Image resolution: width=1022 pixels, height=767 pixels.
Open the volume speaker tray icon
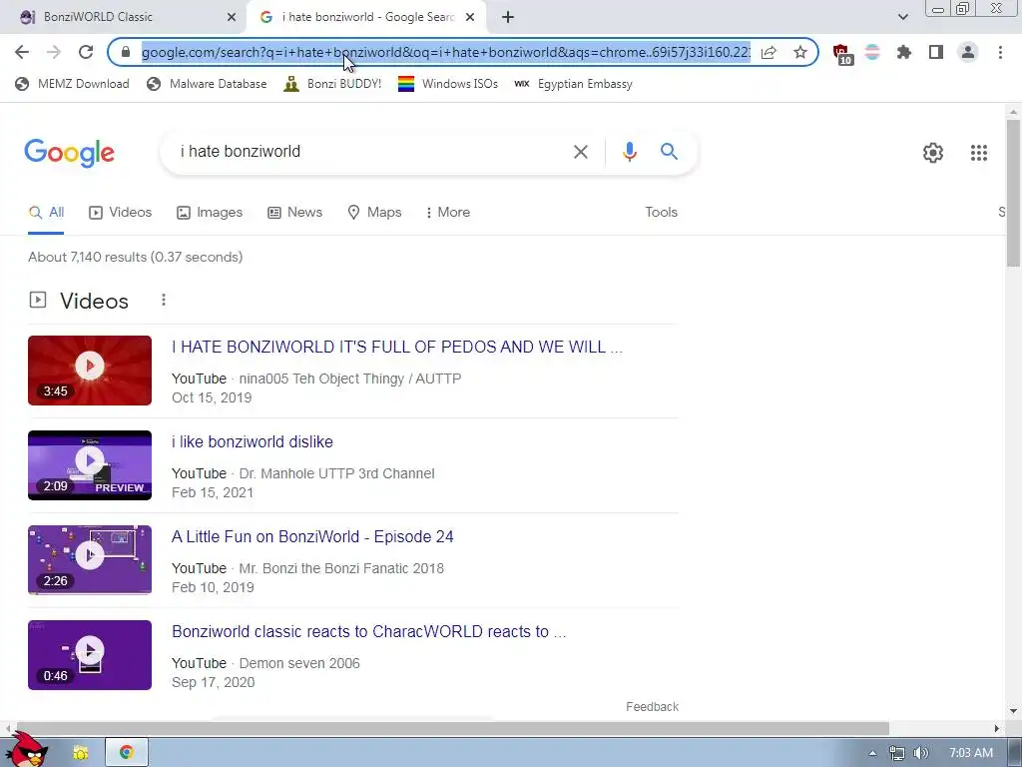920,753
